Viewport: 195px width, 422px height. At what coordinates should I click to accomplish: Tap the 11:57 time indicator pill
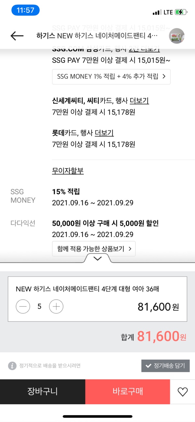point(25,10)
